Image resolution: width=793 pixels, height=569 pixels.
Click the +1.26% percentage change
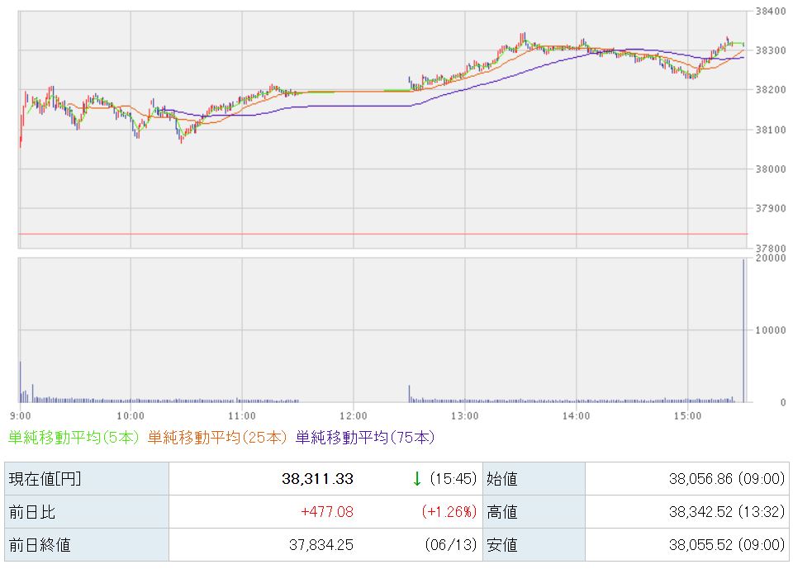(x=449, y=512)
